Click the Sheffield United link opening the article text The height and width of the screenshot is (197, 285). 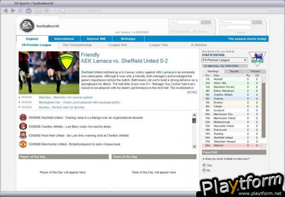coord(92,72)
